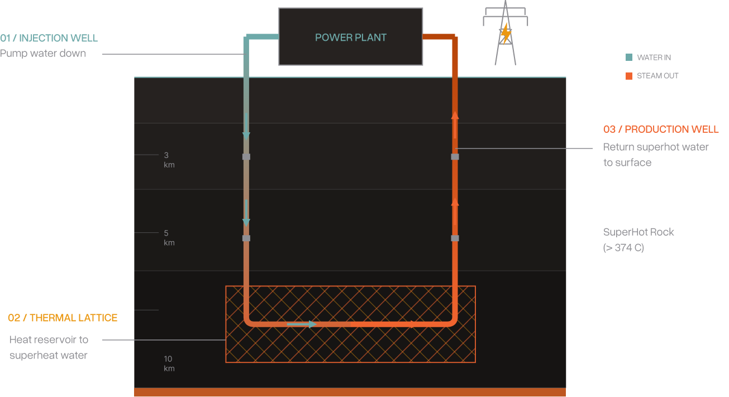
Task: Click the Pump water down caption
Action: [43, 54]
